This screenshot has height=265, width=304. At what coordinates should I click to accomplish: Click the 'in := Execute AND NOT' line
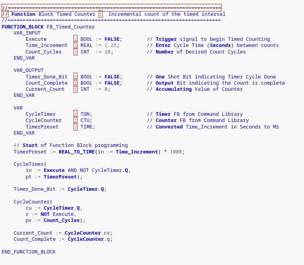pos(78,170)
